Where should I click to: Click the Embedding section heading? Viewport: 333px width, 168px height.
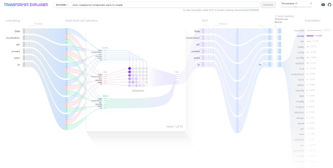click(x=13, y=20)
